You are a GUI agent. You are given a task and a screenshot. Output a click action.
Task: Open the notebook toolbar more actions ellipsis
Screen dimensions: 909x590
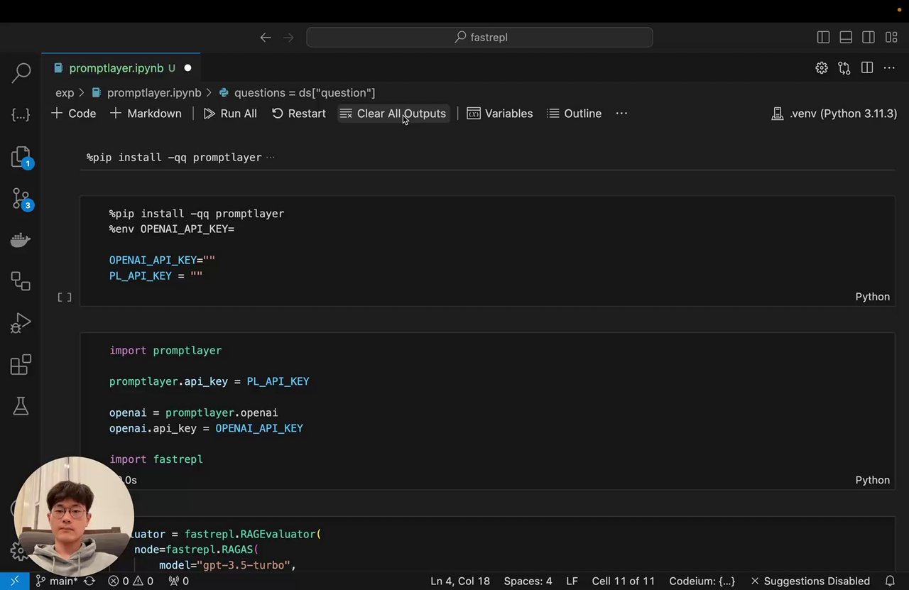pyautogui.click(x=621, y=114)
